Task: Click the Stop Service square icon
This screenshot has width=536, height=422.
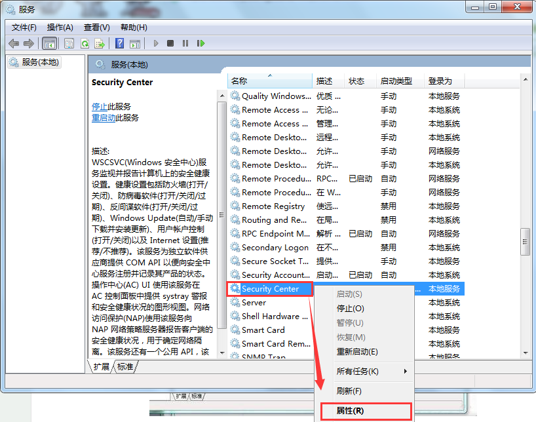Action: click(x=170, y=43)
